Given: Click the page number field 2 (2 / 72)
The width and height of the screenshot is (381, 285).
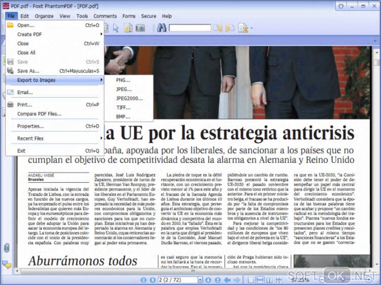Looking at the screenshot, I should 178,280.
